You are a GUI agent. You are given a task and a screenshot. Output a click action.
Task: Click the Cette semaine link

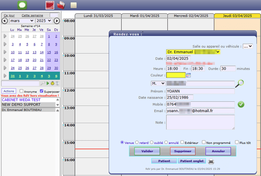[32, 15]
